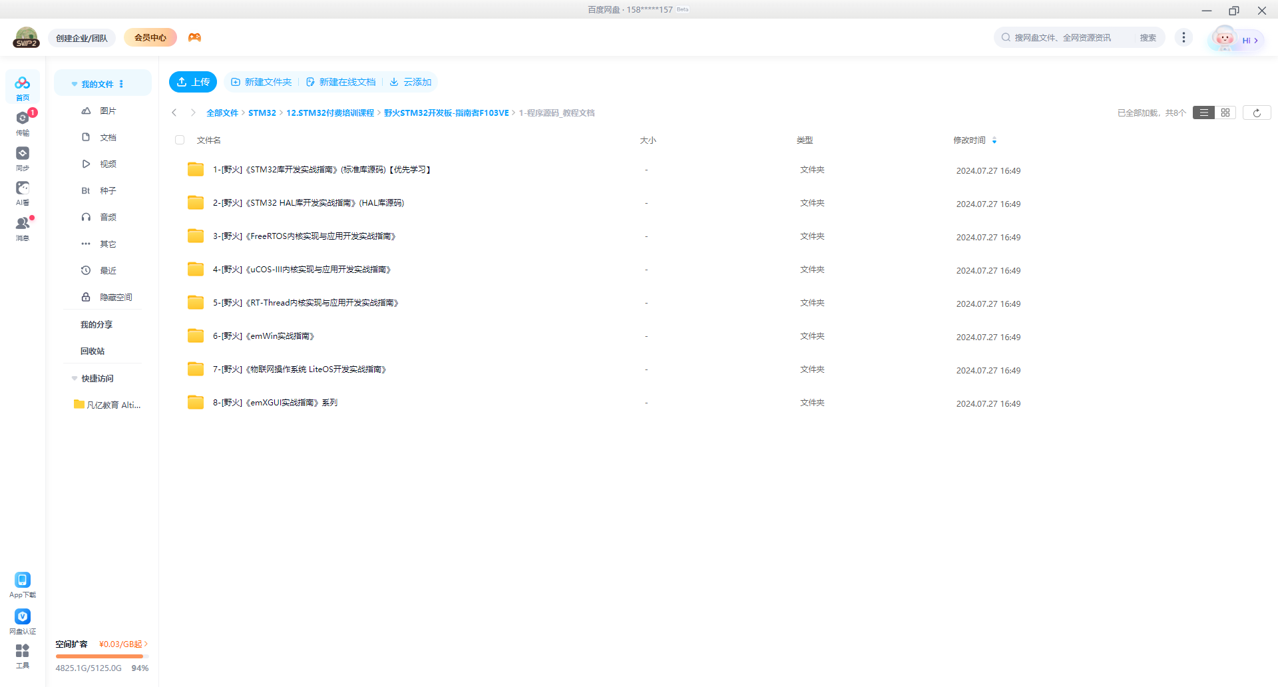This screenshot has width=1278, height=687.
Task: Go forward with the right arrow
Action: (x=193, y=113)
